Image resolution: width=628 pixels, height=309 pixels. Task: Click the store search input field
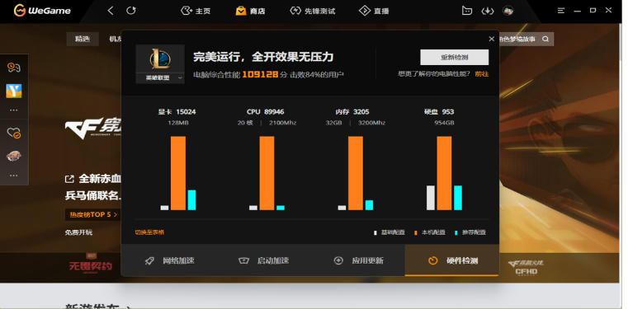click(x=520, y=40)
